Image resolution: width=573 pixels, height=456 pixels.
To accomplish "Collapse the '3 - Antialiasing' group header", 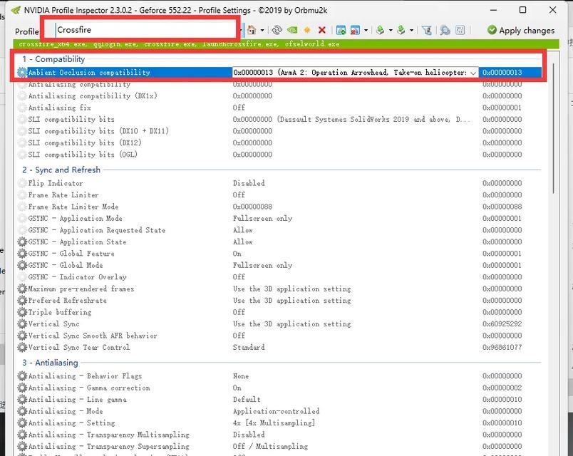I will coord(50,363).
